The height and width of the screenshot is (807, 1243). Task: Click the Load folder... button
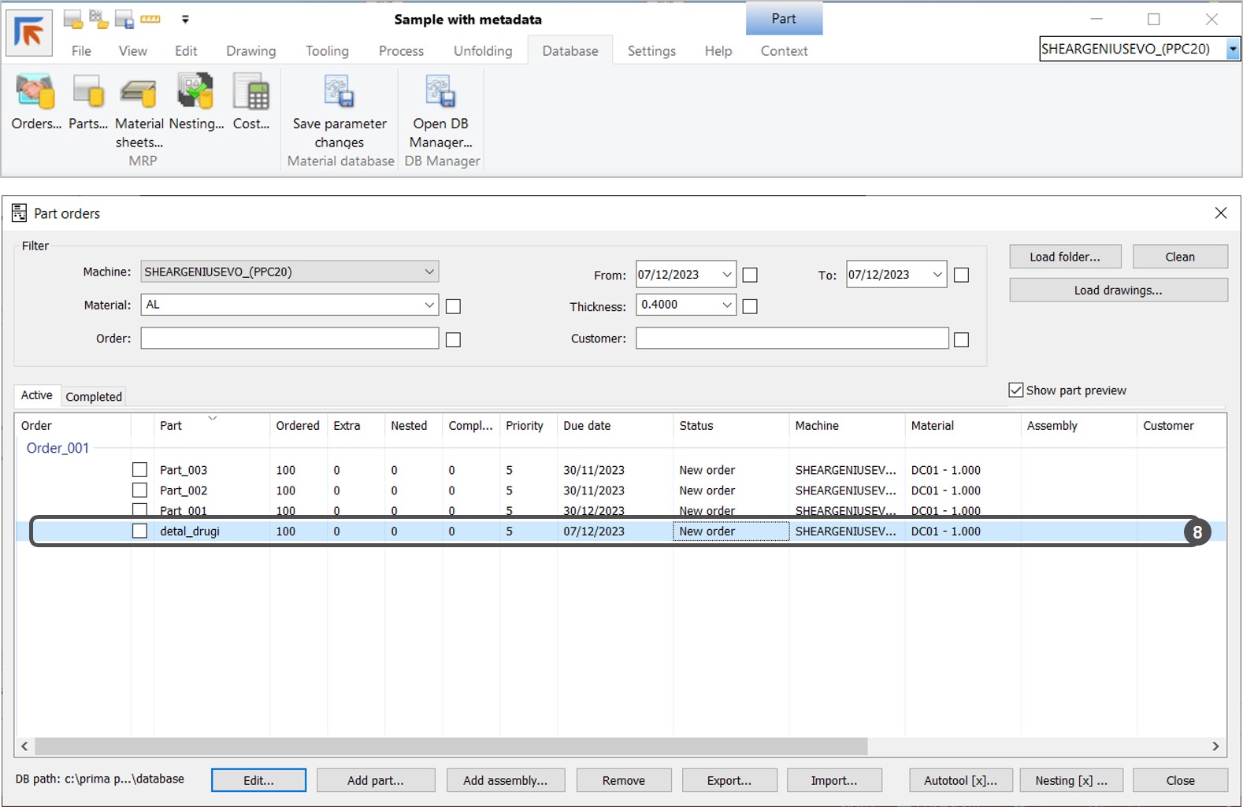click(1064, 257)
